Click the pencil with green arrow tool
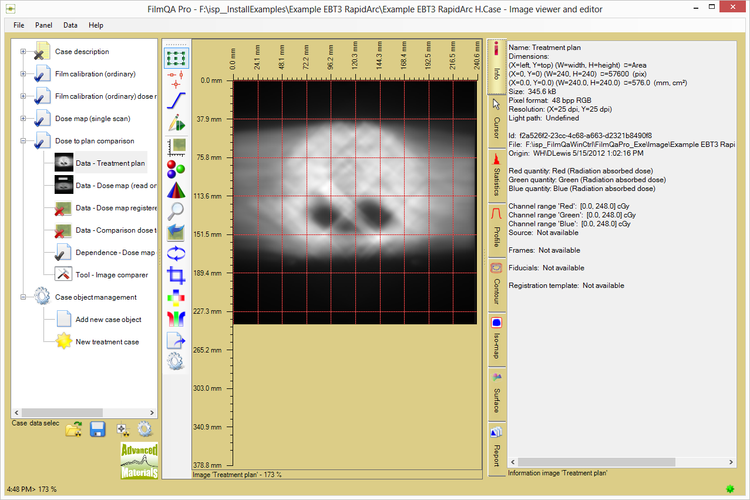This screenshot has width=750, height=500. [x=176, y=122]
